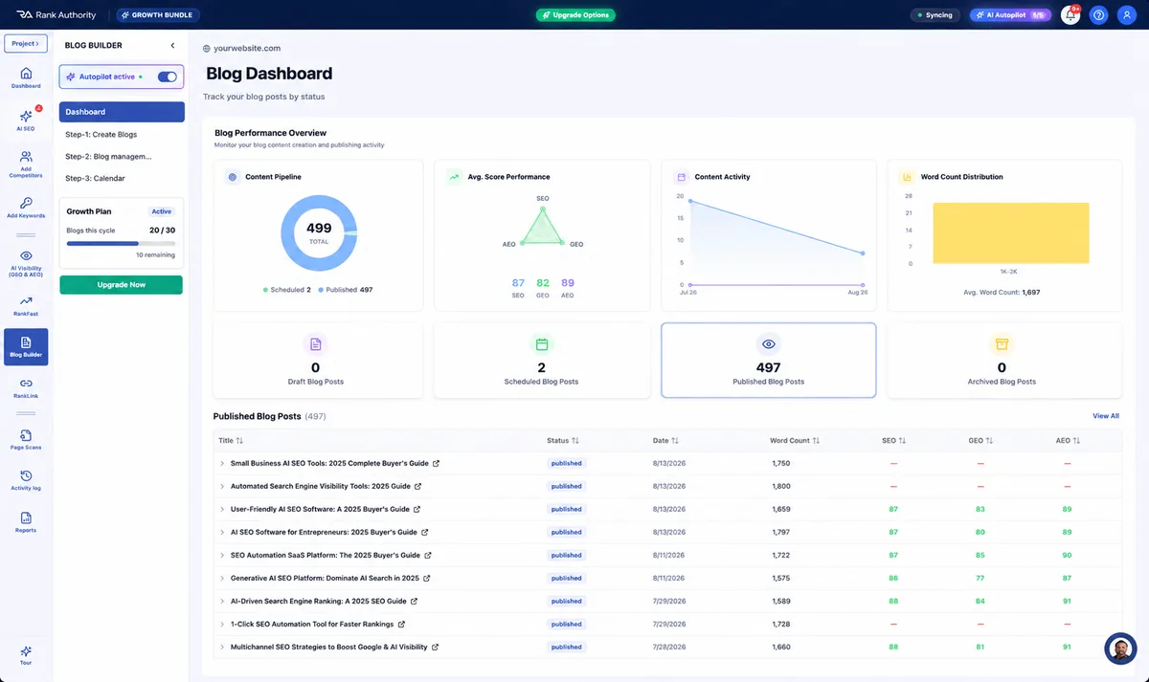Viewport: 1149px width, 682px height.
Task: Sort table by Word Count column
Action: [796, 441]
